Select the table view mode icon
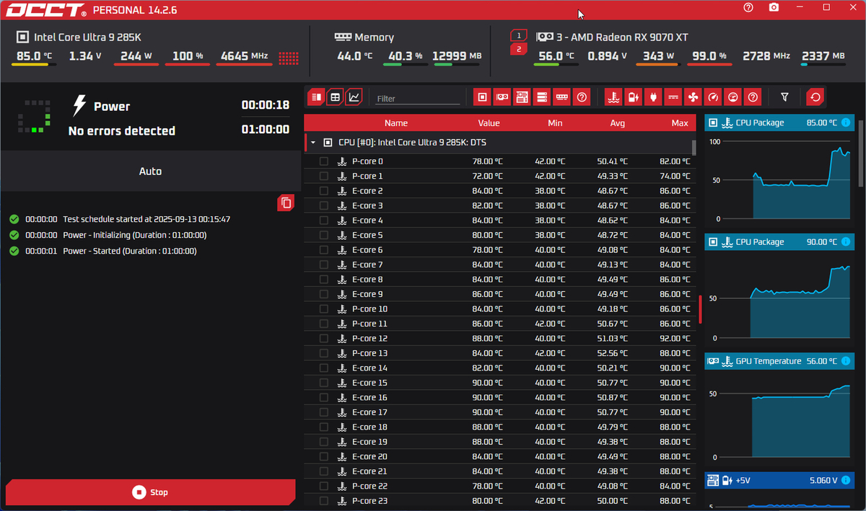The height and width of the screenshot is (511, 866). (x=335, y=97)
